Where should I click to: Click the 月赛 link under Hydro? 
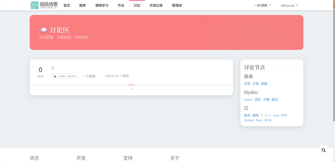pos(266,99)
